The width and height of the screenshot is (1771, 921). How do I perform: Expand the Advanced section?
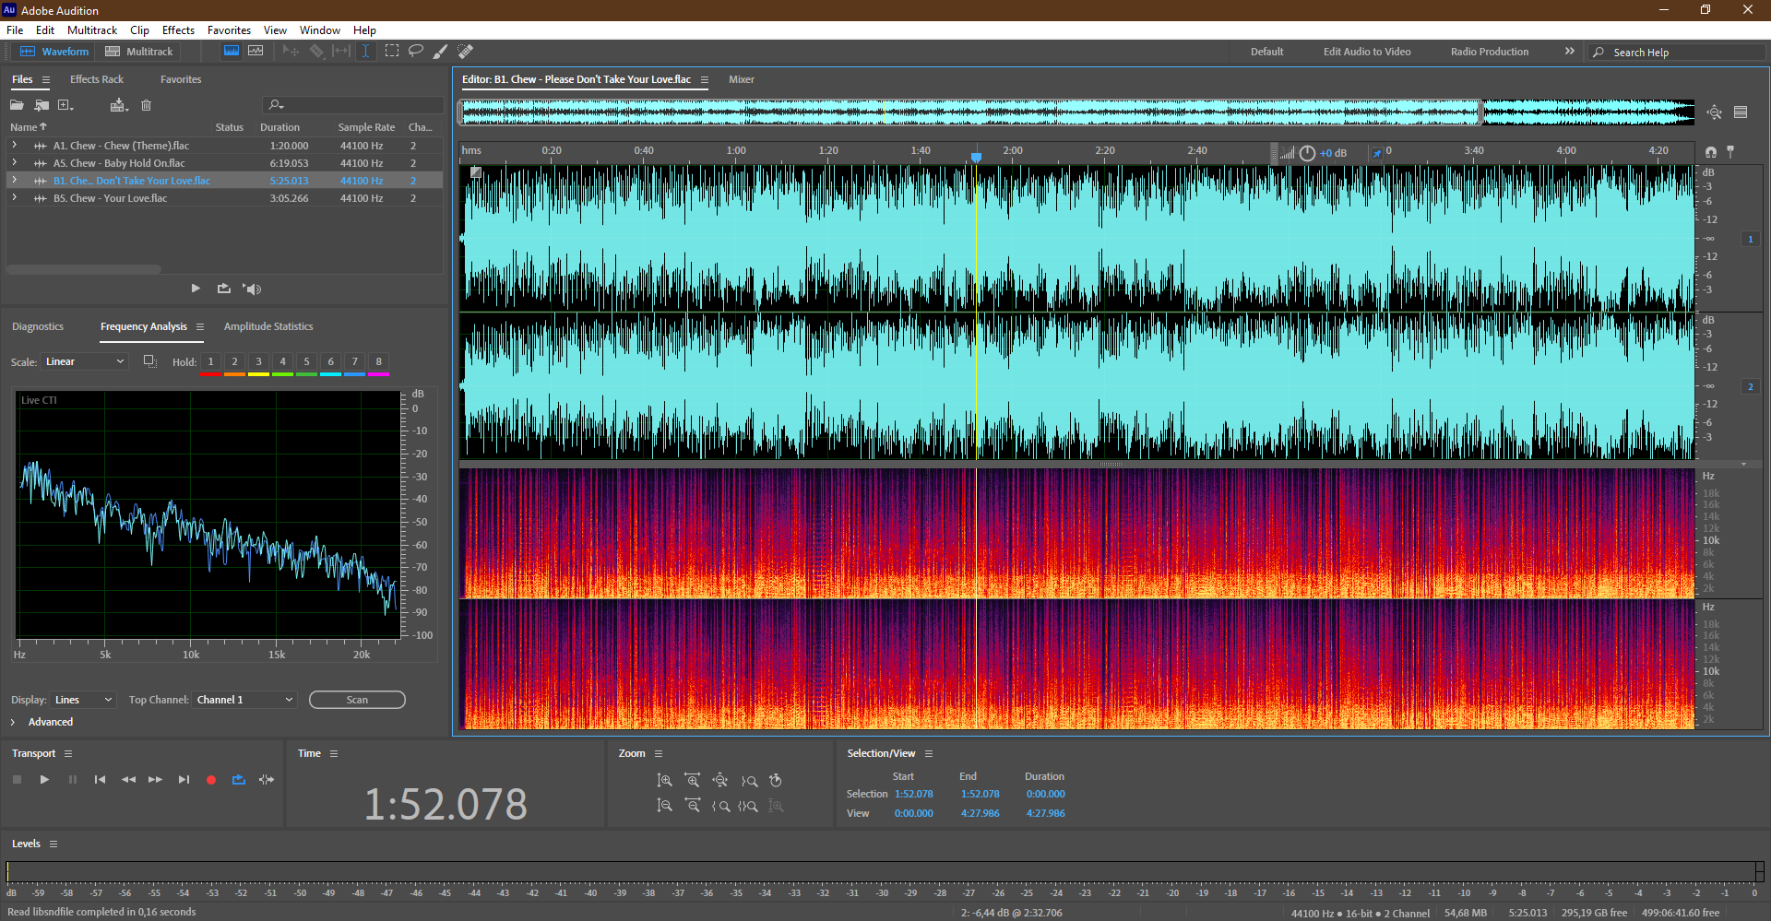click(x=13, y=722)
